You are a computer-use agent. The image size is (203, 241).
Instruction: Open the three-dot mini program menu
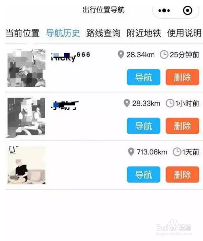(164, 11)
